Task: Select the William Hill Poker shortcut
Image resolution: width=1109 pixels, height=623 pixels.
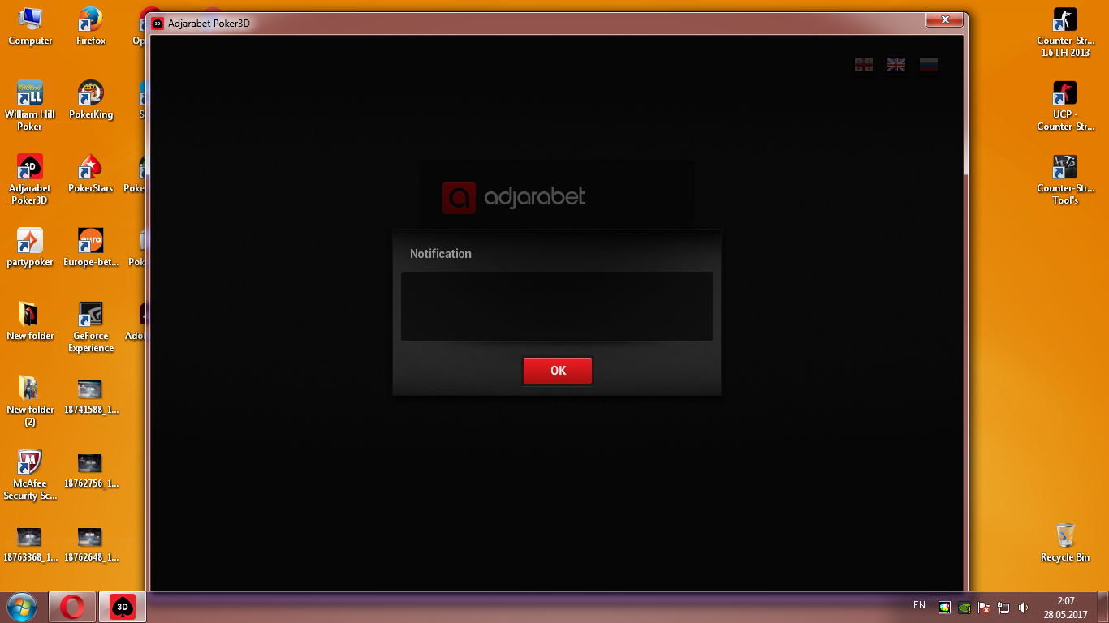Action: [30, 106]
